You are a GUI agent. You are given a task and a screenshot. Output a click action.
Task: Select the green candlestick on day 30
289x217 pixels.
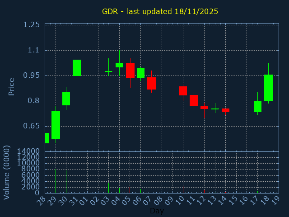click(x=66, y=99)
